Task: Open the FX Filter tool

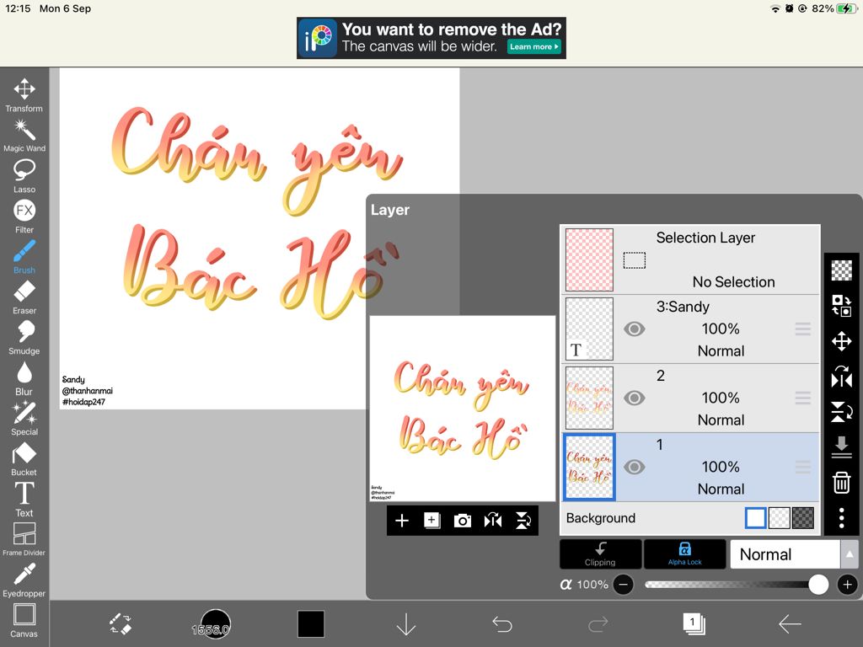Action: 24,217
